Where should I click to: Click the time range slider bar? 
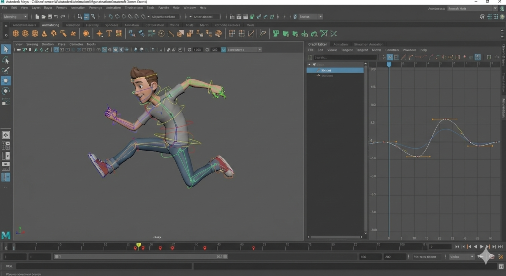(141, 257)
